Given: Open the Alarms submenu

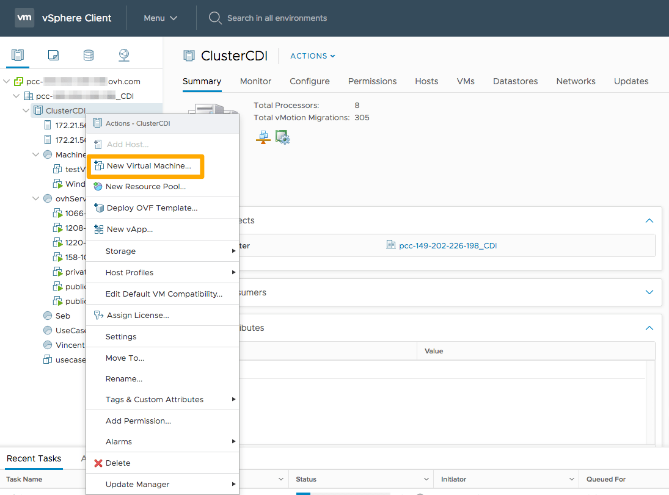Looking at the screenshot, I should pyautogui.click(x=163, y=442).
